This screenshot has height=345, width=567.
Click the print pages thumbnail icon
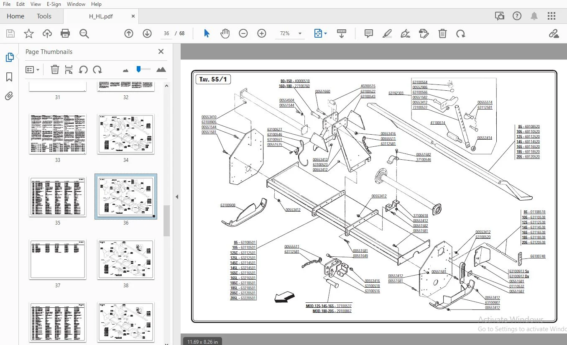69,69
